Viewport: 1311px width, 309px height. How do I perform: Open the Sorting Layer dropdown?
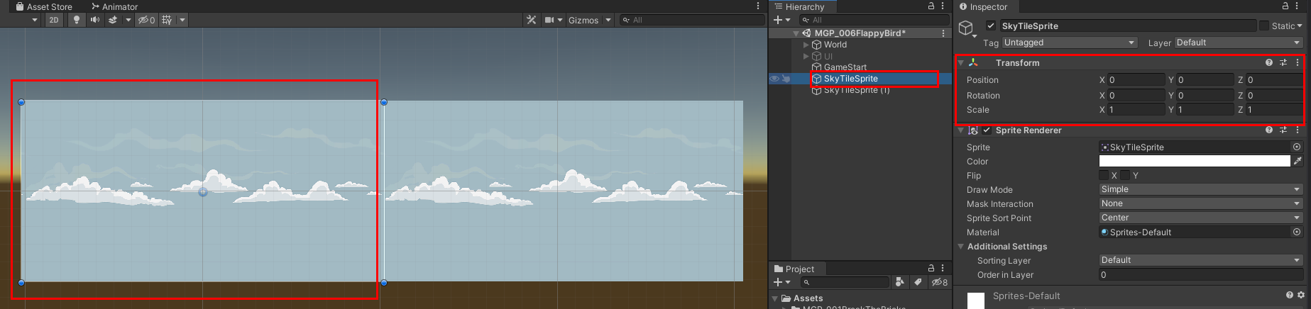tap(1201, 260)
